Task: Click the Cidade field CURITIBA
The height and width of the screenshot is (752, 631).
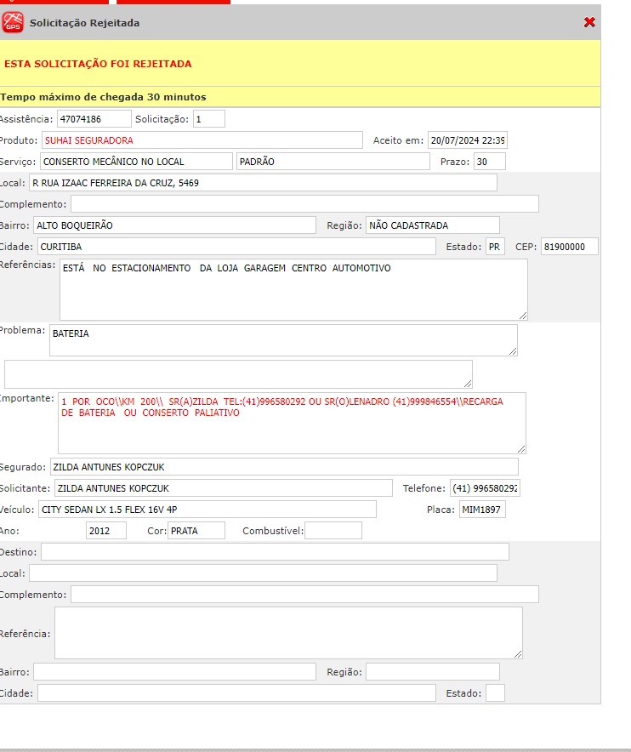Action: (236, 247)
